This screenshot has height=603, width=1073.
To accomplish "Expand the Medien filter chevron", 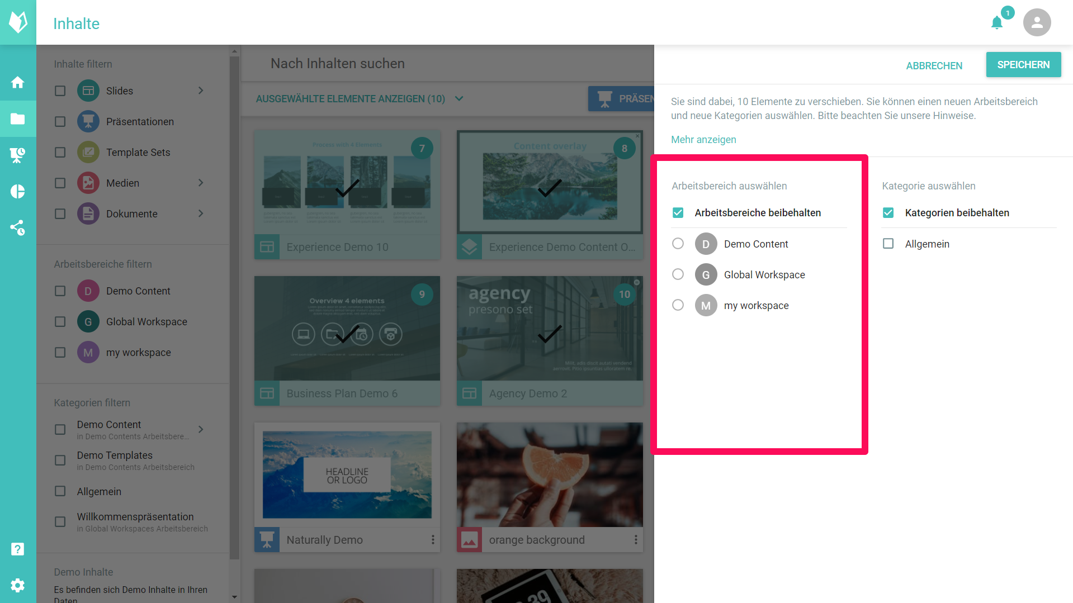I will [x=201, y=183].
